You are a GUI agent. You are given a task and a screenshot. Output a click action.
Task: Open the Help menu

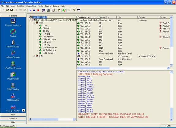tap(63, 6)
